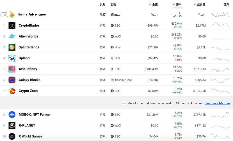Click the $133.79k volume value
Viewport: 233px width, 141px height.
(x=199, y=91)
